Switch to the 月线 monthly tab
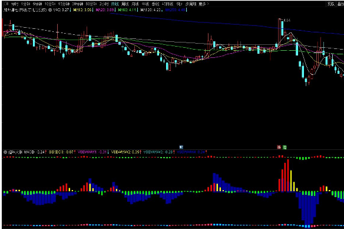The height and width of the screenshot is (229, 344). point(135,4)
